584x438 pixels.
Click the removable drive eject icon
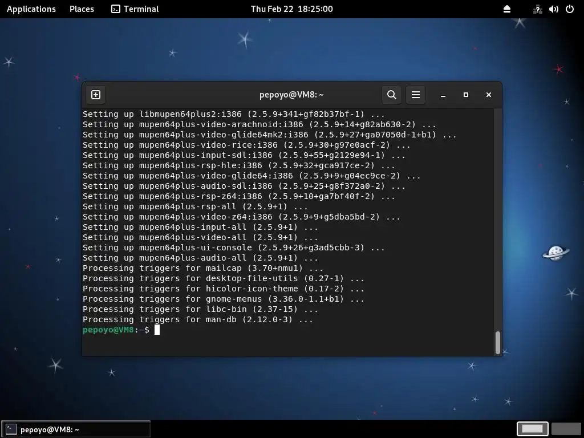pos(507,9)
